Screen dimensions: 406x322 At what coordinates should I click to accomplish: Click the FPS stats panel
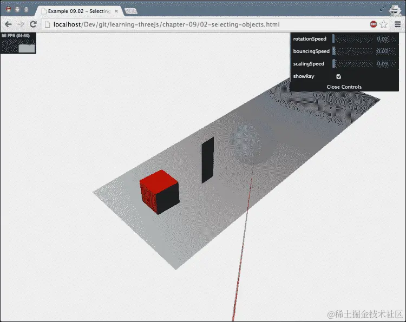pos(18,43)
